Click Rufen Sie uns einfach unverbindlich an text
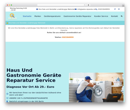 point(64,33)
